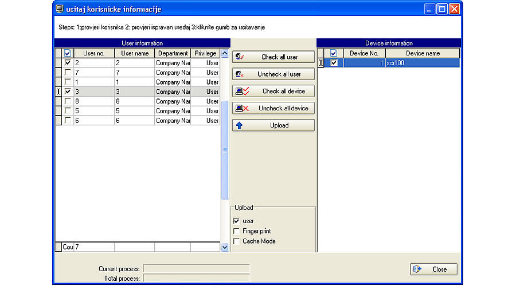Screen dimensions: 516x286
Task: Click the door icon on Close button
Action: (417, 269)
